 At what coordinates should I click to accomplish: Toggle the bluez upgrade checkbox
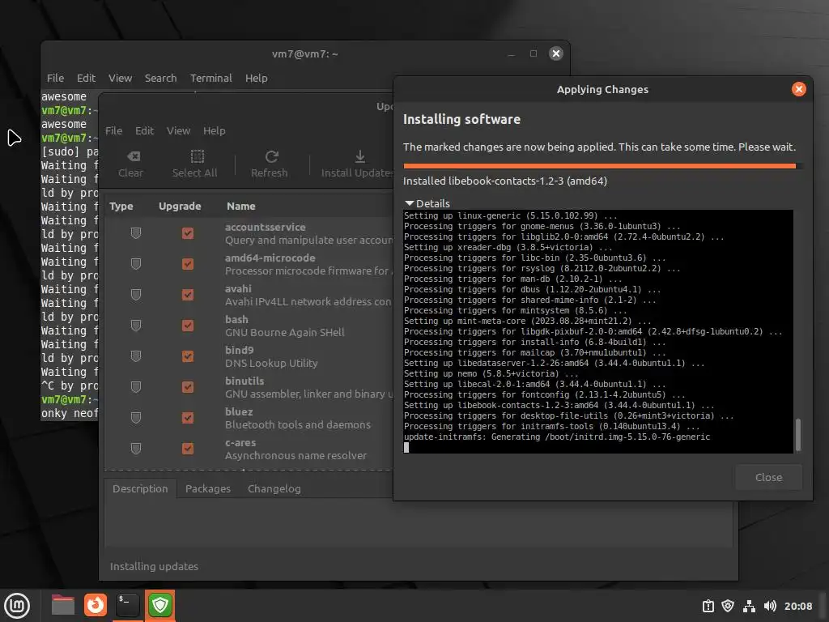(x=188, y=418)
